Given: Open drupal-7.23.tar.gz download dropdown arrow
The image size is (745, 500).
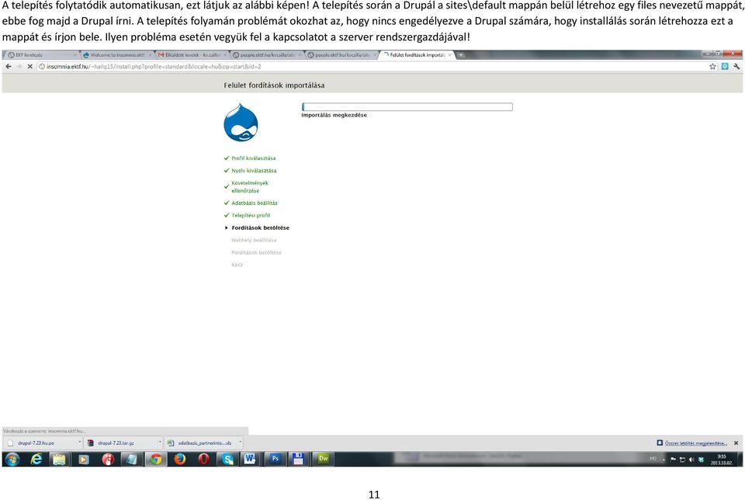Looking at the screenshot, I should (160, 443).
